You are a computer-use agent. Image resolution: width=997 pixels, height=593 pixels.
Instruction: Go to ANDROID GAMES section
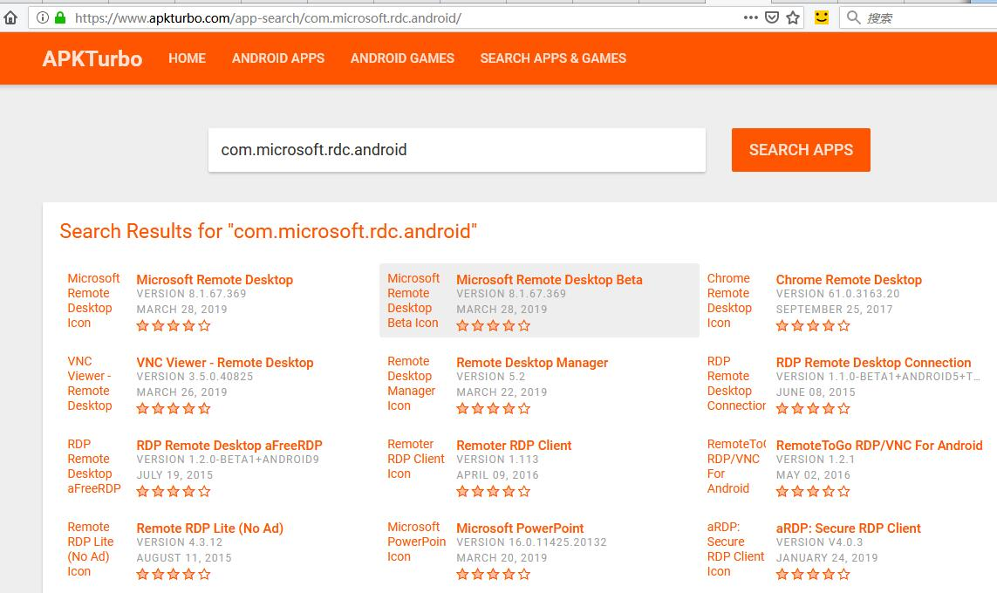[402, 58]
